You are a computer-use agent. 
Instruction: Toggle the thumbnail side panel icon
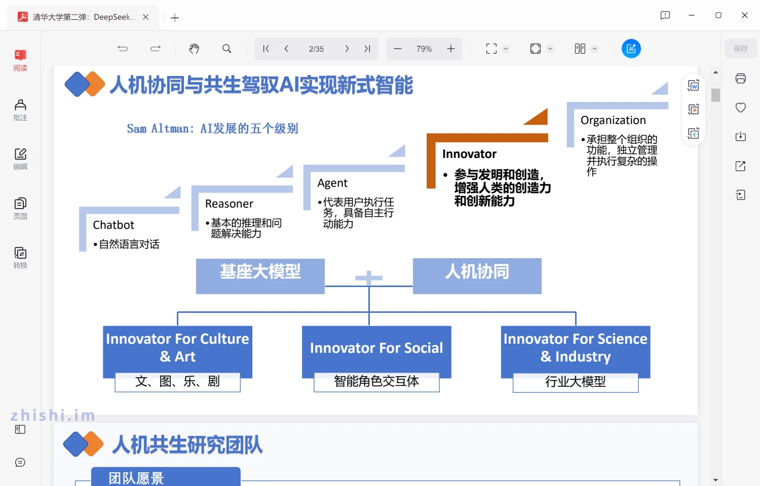20,429
